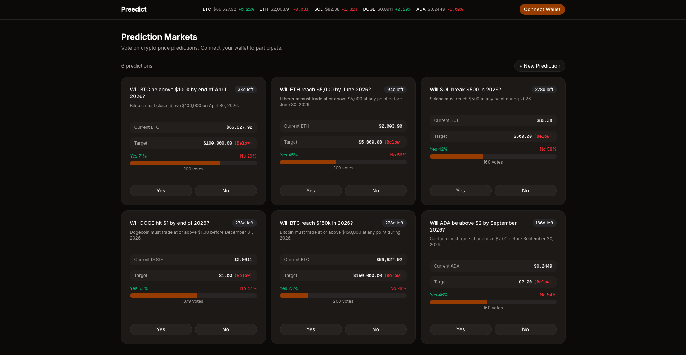Click the 278d left badge on SOL card
The width and height of the screenshot is (686, 355).
pyautogui.click(x=544, y=90)
